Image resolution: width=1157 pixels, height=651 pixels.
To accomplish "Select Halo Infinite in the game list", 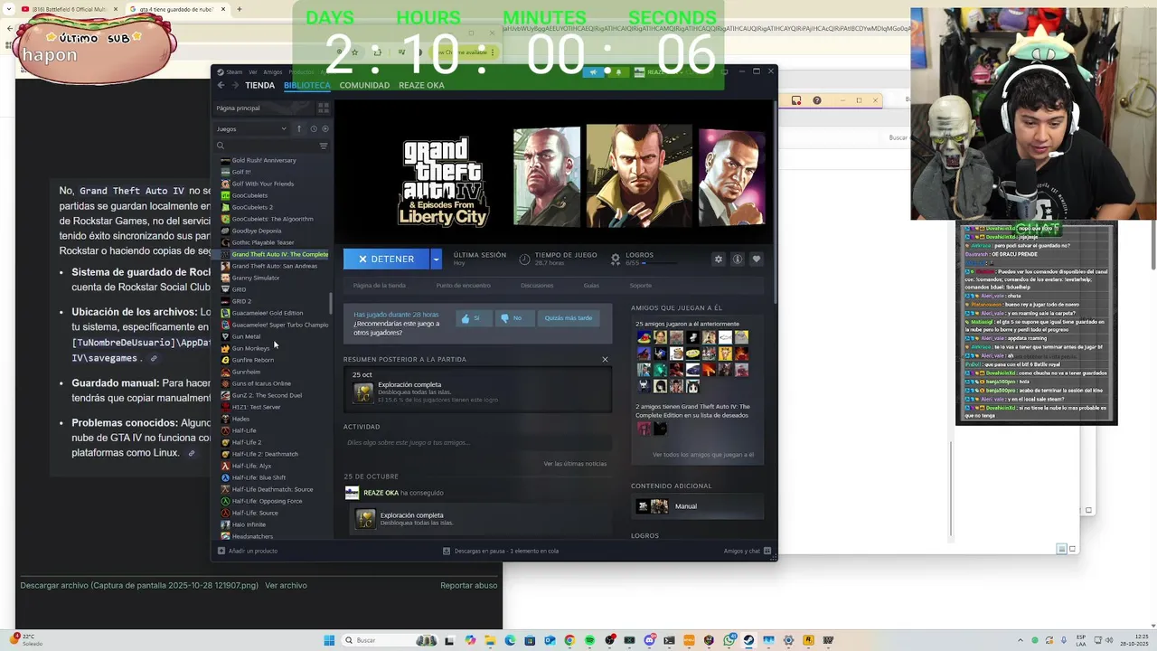I will 249,524.
